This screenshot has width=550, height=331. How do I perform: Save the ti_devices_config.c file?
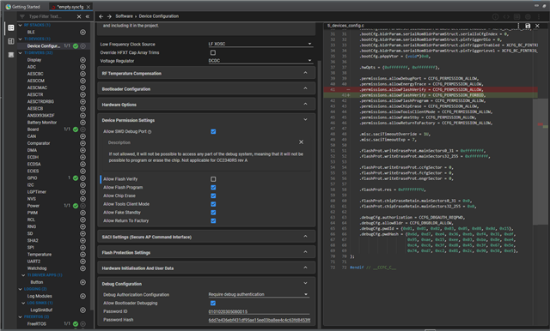coord(528,26)
